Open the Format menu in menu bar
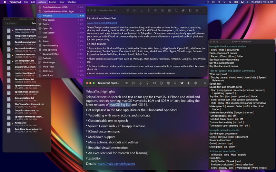This screenshot has width=276, height=172. [53, 2]
